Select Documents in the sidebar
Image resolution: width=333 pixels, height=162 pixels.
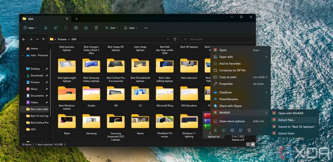pyautogui.click(x=35, y=96)
